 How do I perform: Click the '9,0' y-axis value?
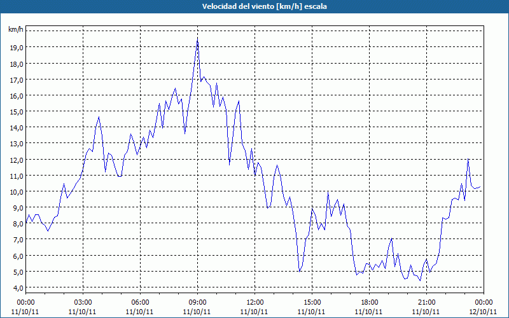point(18,208)
